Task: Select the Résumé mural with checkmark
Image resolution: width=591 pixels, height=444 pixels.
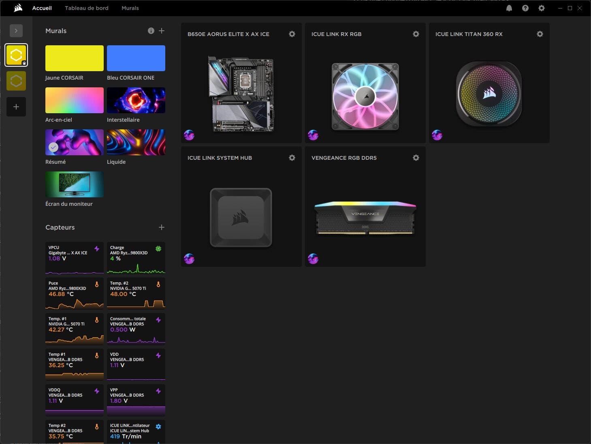Action: (75, 142)
